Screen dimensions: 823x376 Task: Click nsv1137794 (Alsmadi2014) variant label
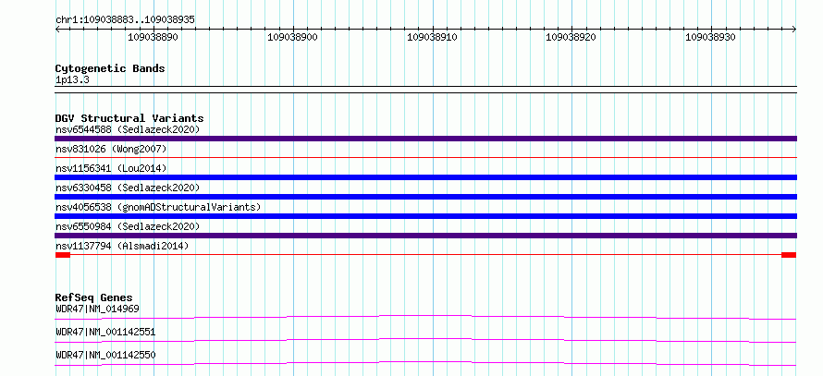click(122, 246)
